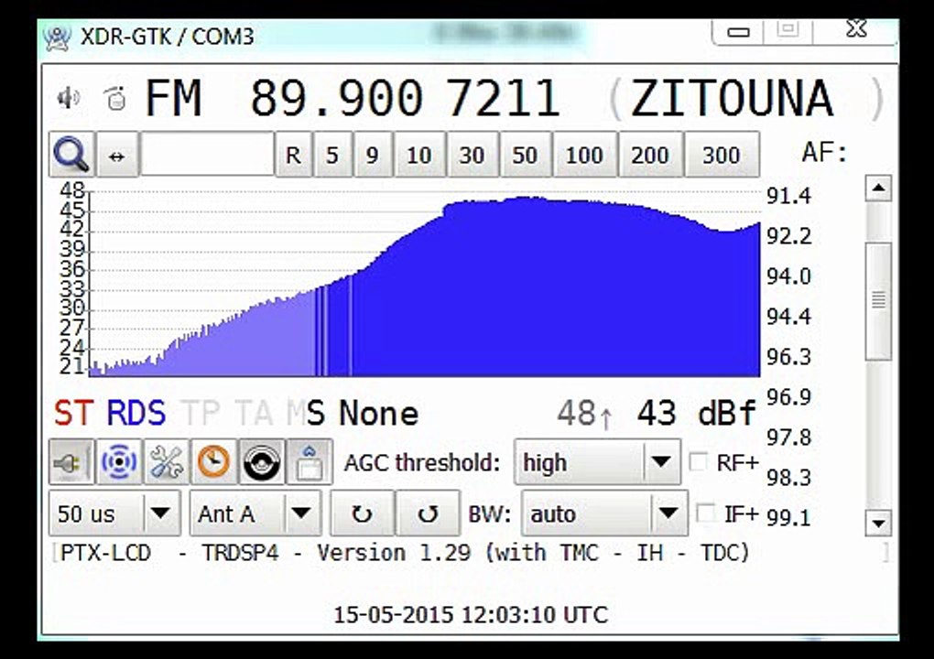
Task: Select alternative frequency 97.8
Action: pos(788,438)
